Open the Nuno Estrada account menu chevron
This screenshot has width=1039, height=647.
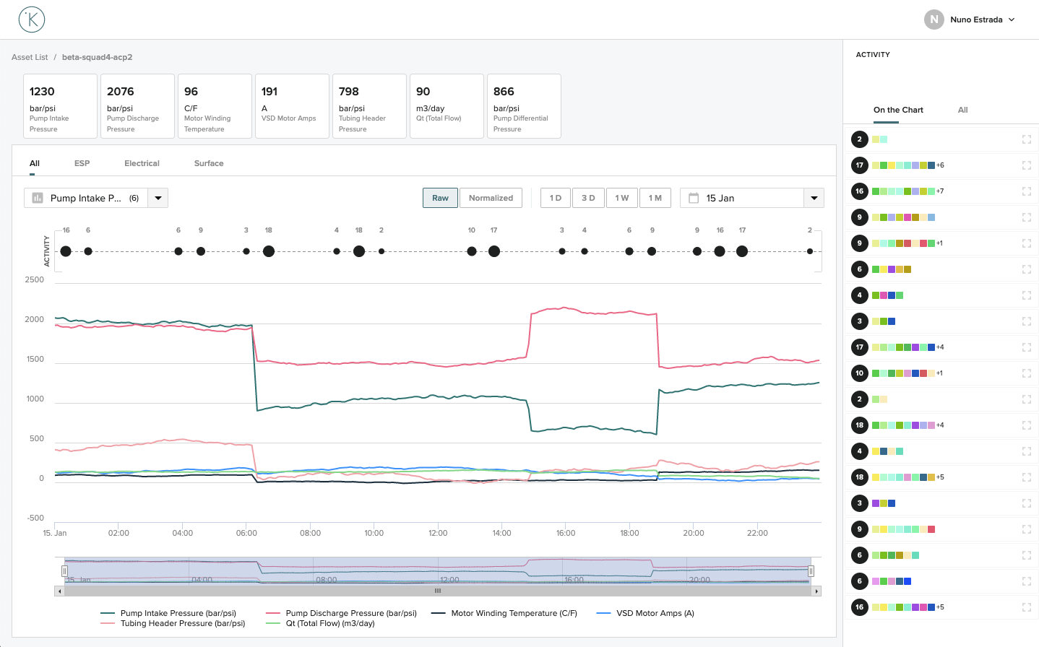click(1012, 19)
